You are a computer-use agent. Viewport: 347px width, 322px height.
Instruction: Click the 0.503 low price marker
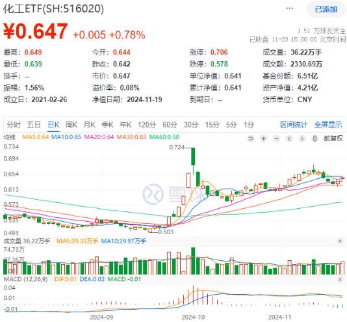point(166,232)
